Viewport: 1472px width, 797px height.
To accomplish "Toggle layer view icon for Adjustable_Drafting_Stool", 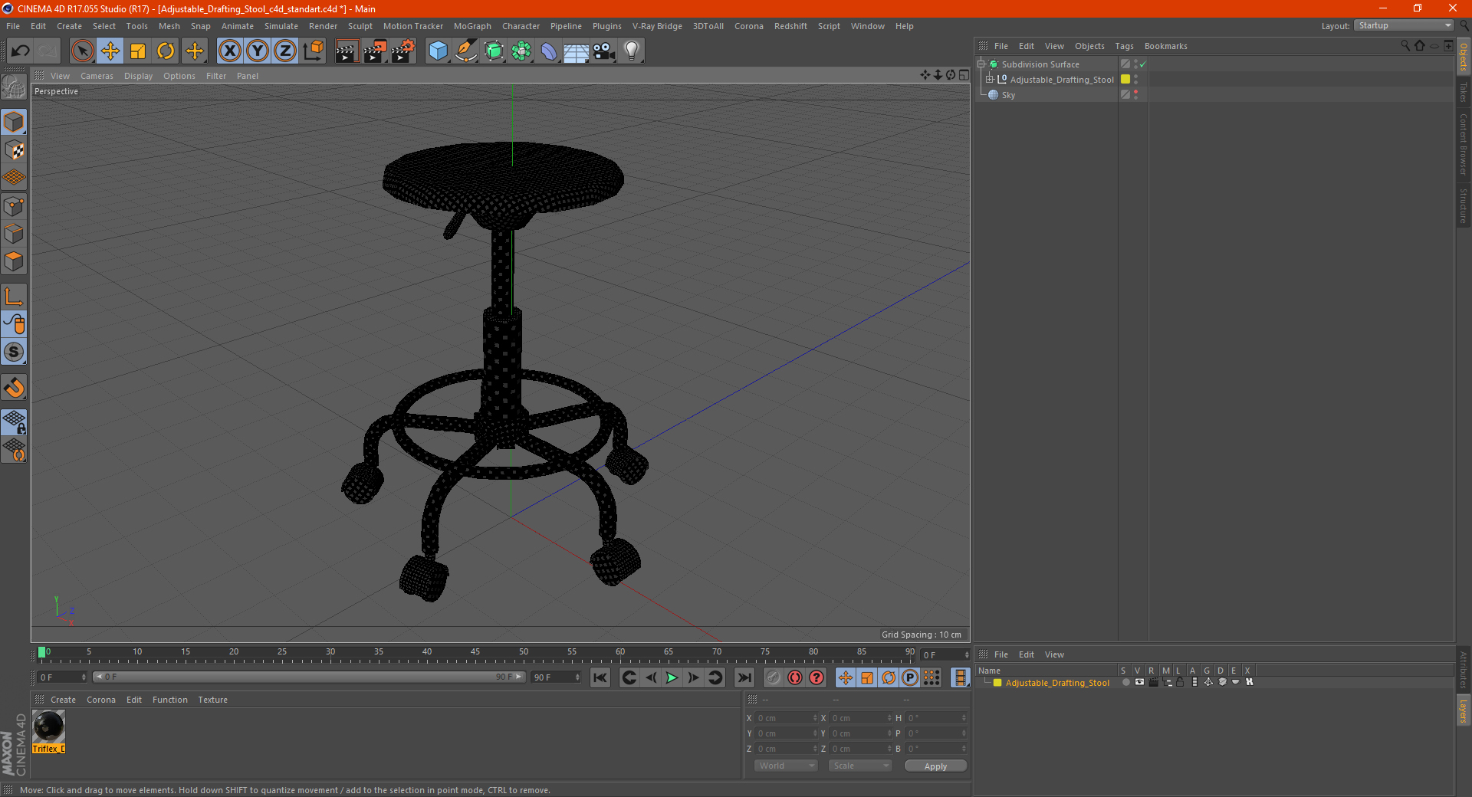I will pos(1139,682).
